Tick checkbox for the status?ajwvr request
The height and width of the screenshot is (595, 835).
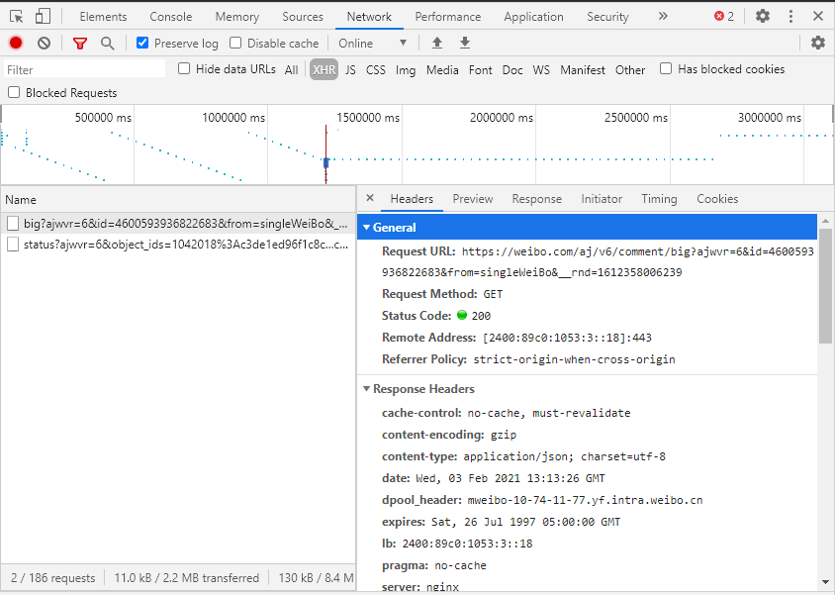tap(13, 245)
